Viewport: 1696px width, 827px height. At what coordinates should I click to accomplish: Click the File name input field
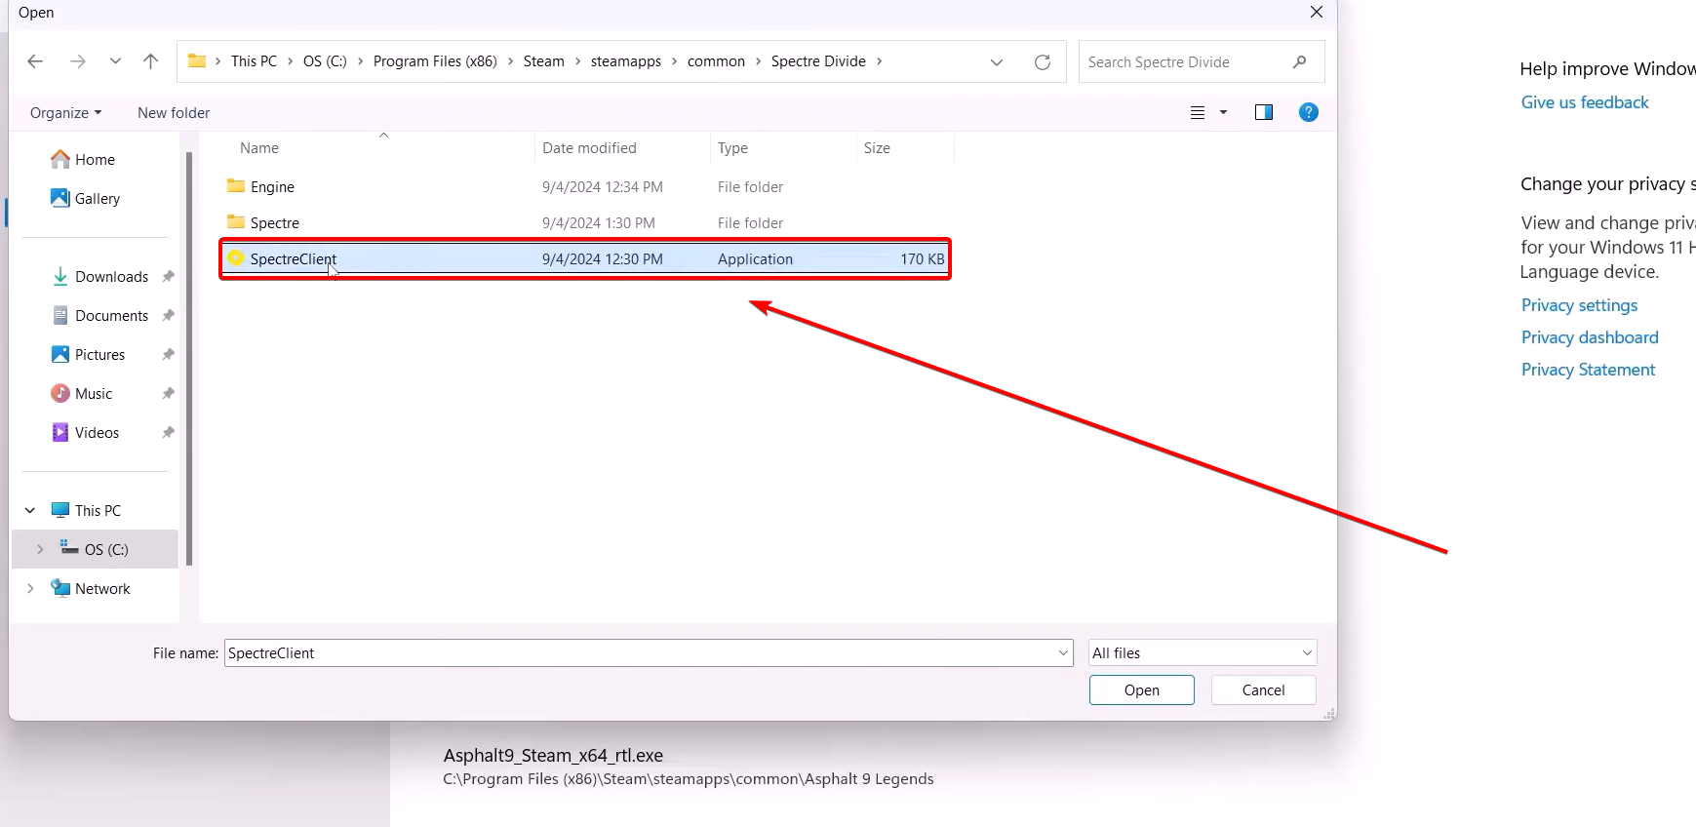pos(640,653)
